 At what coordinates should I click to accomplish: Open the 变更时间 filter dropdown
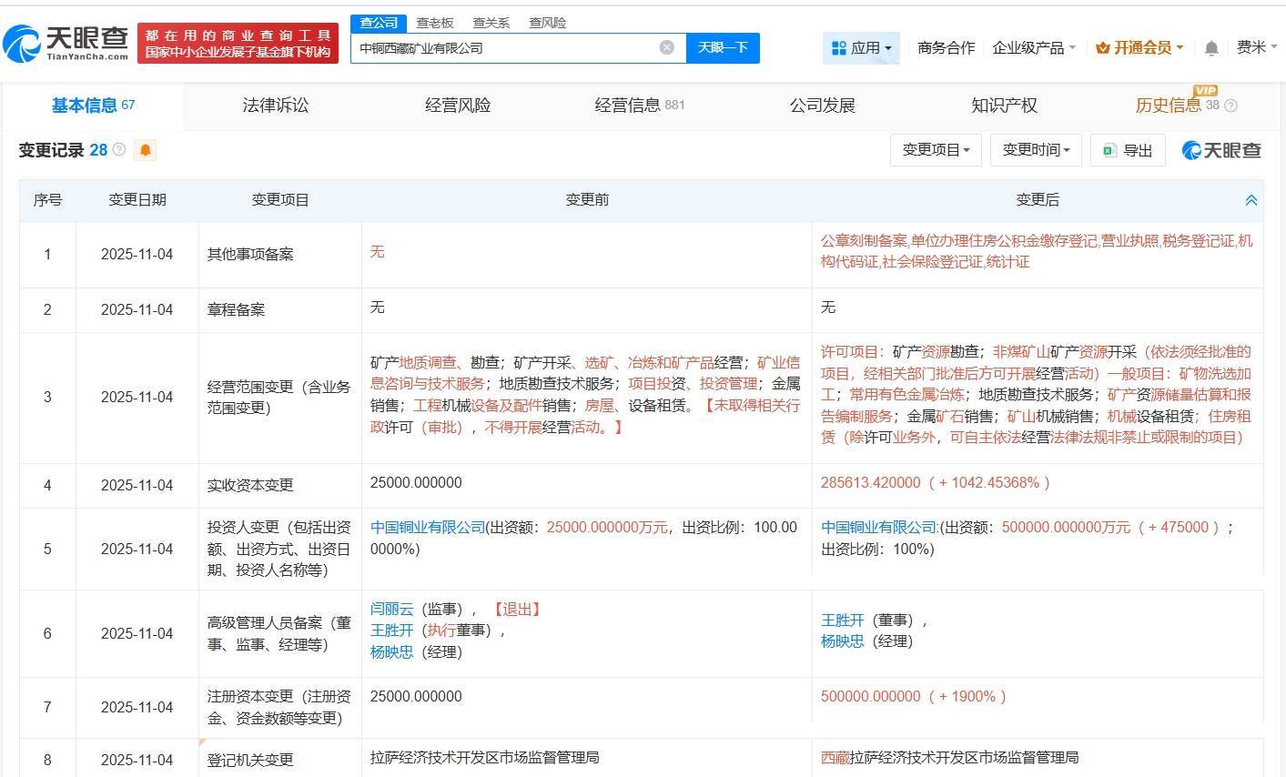(1036, 149)
